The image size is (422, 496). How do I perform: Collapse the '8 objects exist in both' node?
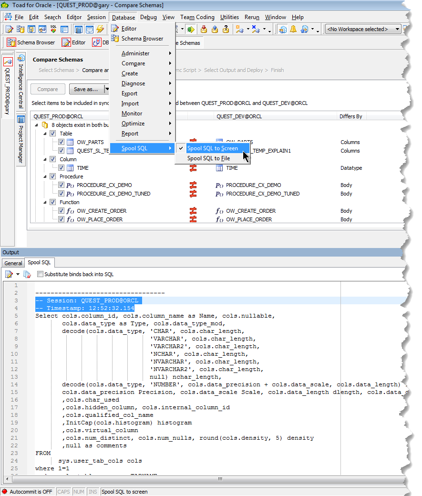[36, 125]
